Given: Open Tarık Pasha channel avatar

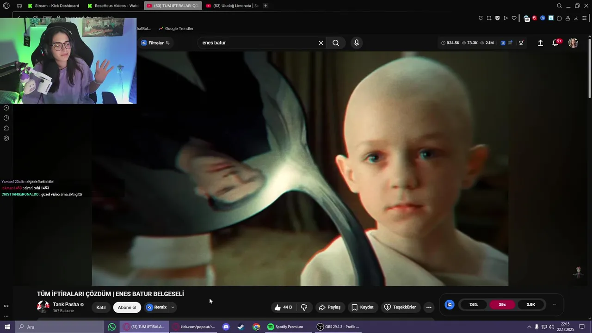Looking at the screenshot, I should click(x=43, y=307).
